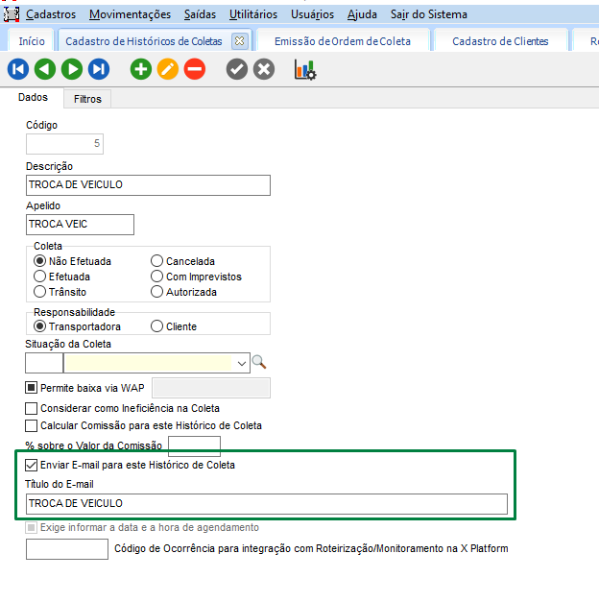Image resolution: width=599 pixels, height=602 pixels.
Task: Open the Filtros sub-tab
Action: point(87,99)
